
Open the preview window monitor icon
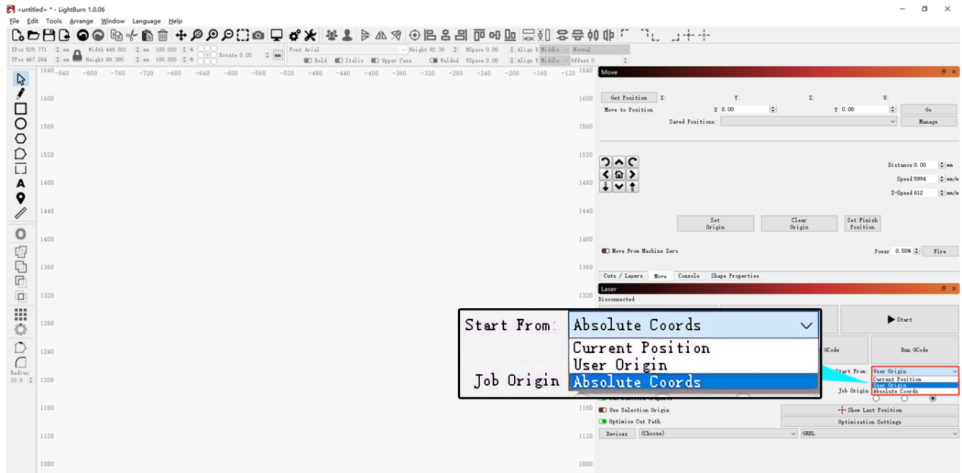pyautogui.click(x=276, y=35)
